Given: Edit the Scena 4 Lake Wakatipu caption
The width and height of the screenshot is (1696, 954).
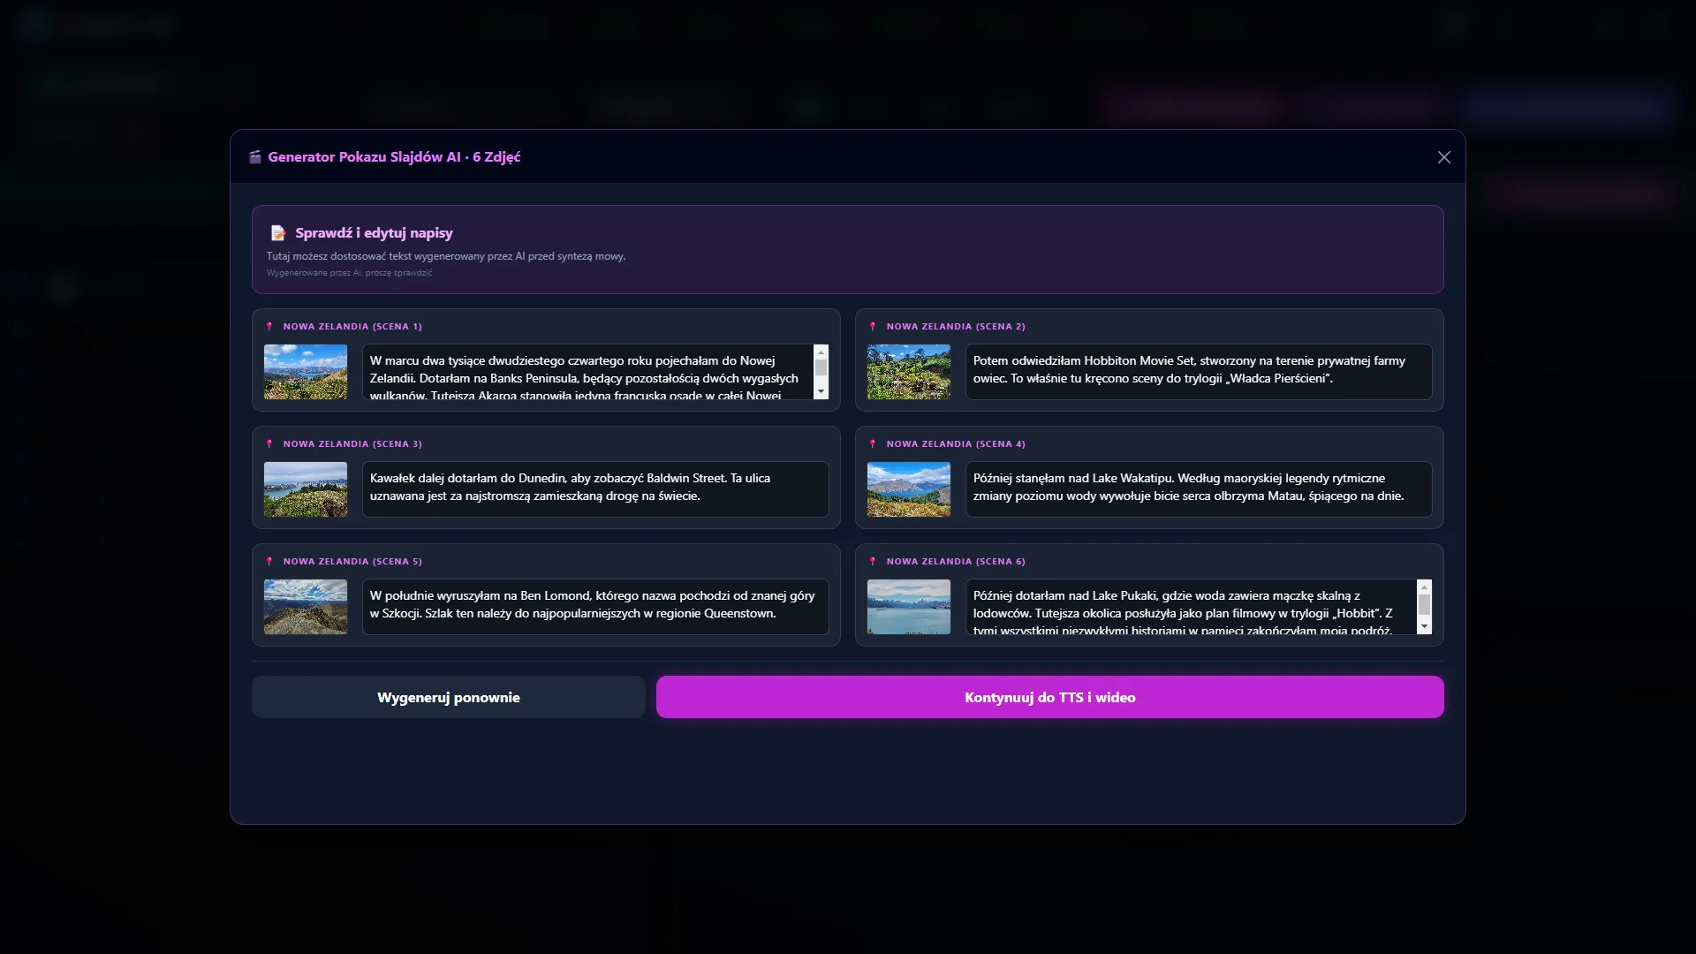Looking at the screenshot, I should tap(1199, 489).
